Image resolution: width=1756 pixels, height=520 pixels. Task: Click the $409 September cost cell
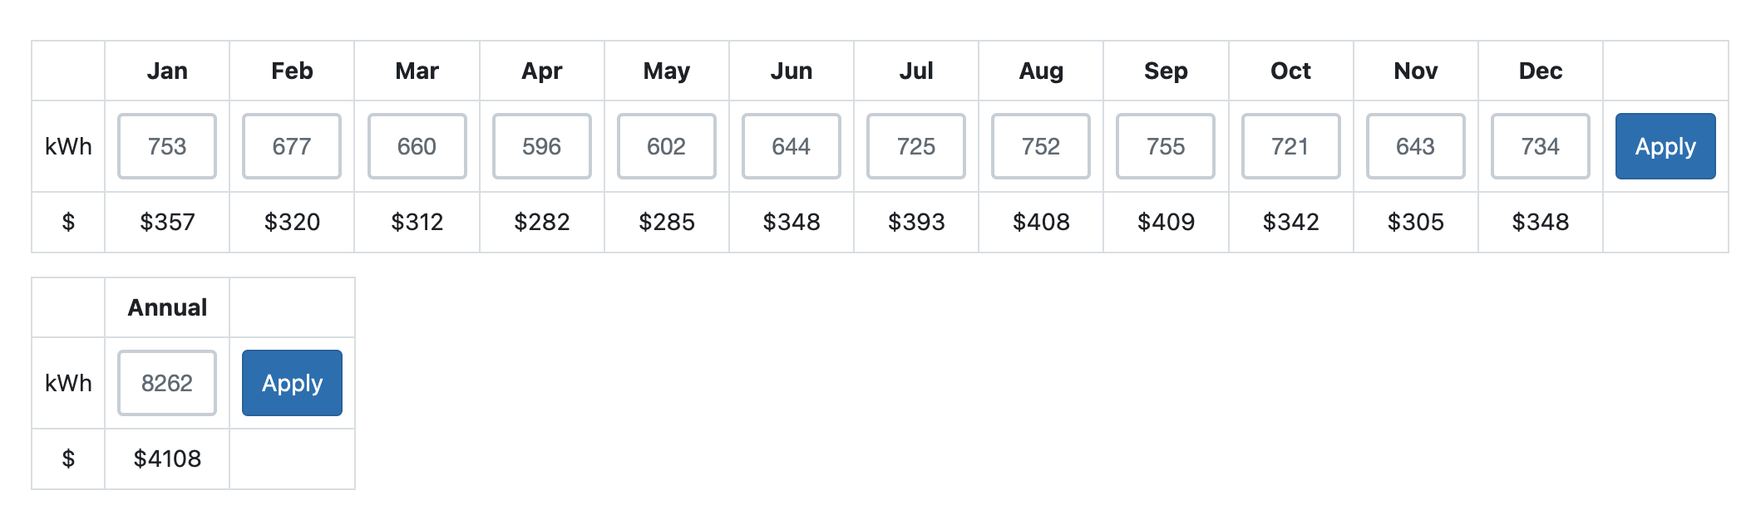pyautogui.click(x=1166, y=222)
